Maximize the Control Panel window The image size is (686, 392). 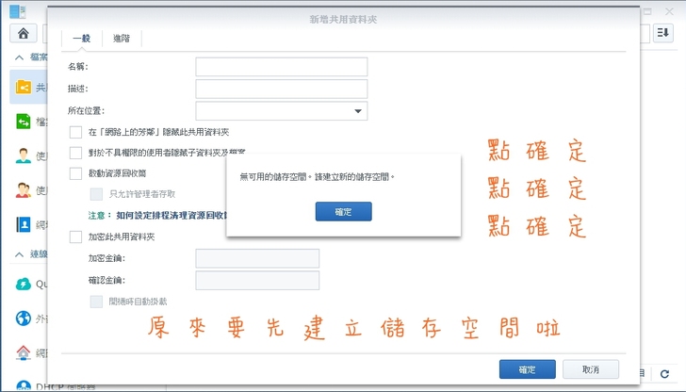[x=647, y=12]
